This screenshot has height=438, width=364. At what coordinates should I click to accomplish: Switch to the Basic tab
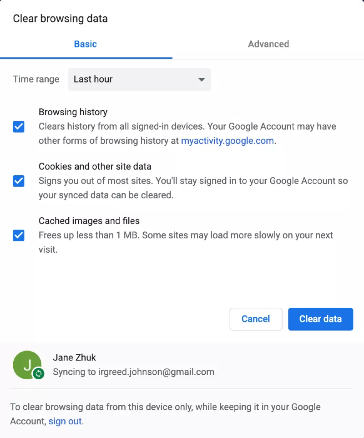click(86, 44)
